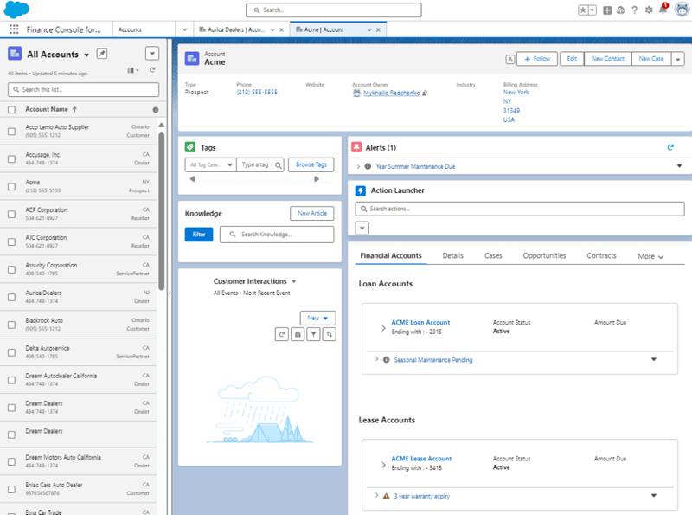Open the favorites star icon
This screenshot has width=692, height=515.
[x=583, y=10]
